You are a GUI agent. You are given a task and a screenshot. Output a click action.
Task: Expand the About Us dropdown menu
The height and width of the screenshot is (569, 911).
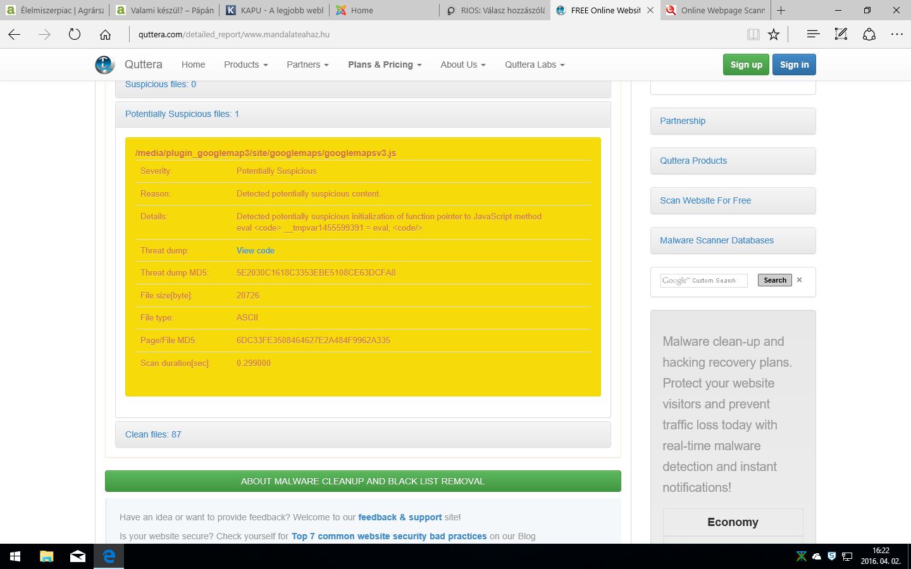click(x=463, y=64)
